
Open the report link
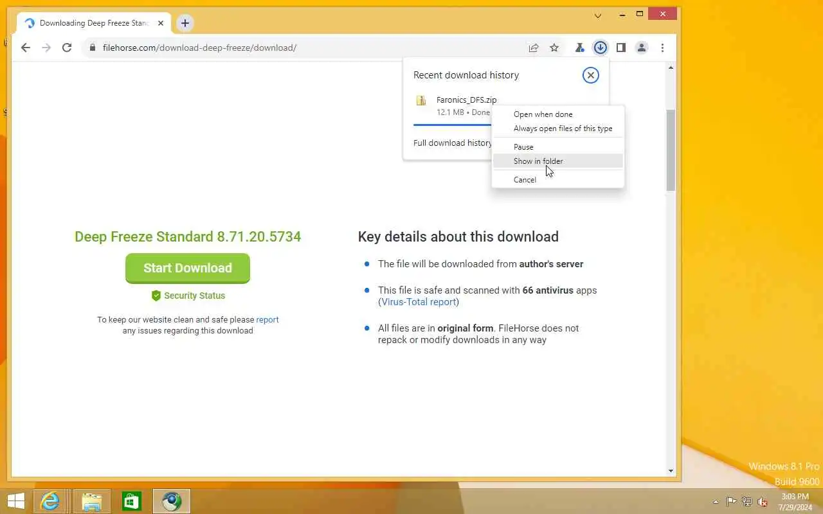point(267,319)
